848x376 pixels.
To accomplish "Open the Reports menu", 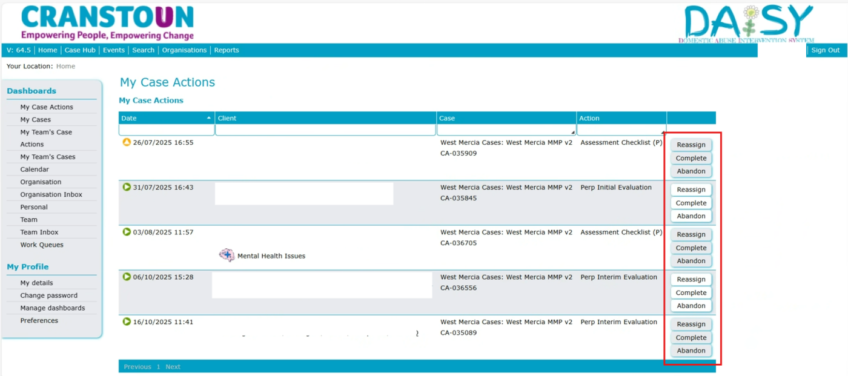I will [227, 50].
